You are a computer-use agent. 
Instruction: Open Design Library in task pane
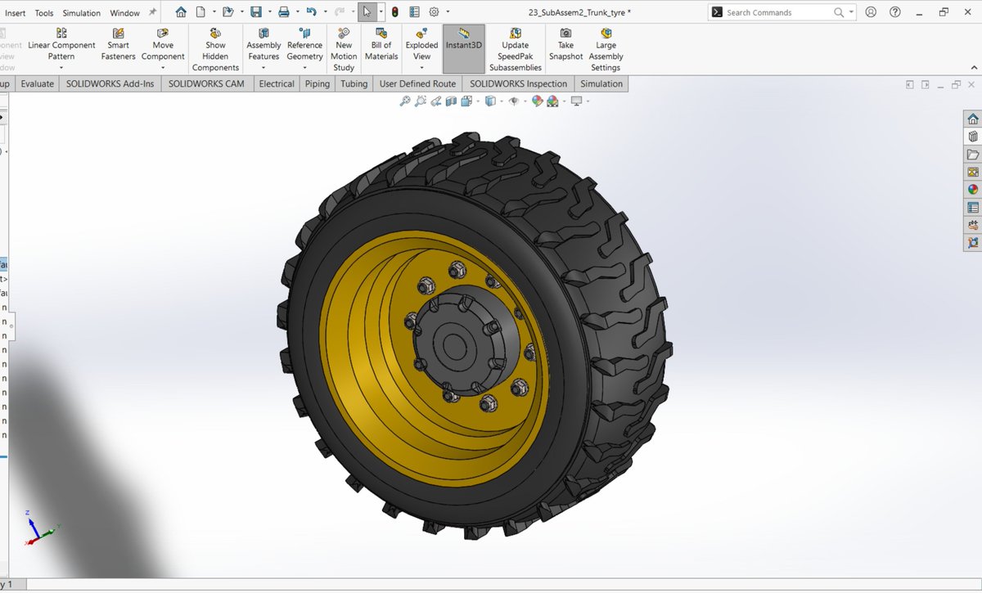point(973,137)
